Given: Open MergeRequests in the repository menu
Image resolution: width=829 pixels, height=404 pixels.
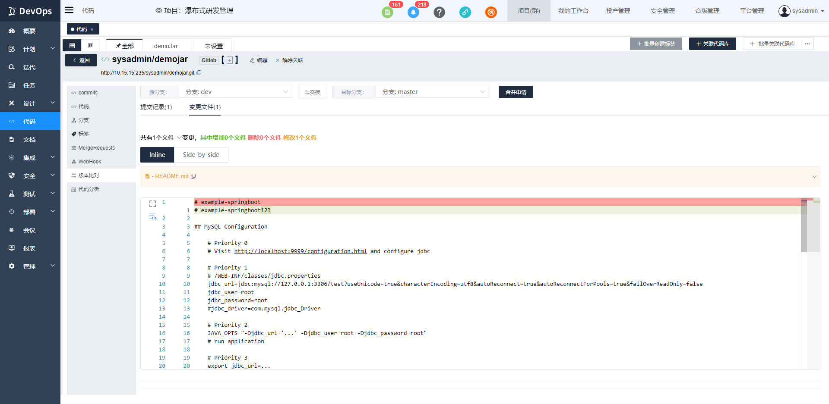Looking at the screenshot, I should (96, 148).
